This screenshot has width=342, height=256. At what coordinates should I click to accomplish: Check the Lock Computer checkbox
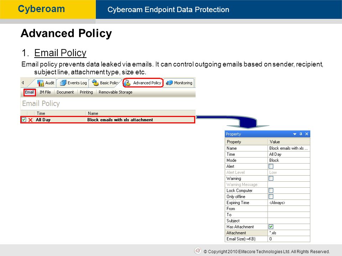pyautogui.click(x=271, y=191)
